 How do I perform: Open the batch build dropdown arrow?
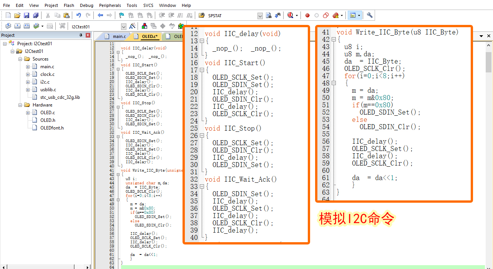point(42,26)
